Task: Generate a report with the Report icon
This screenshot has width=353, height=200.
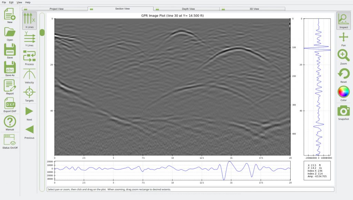Action: point(10,86)
